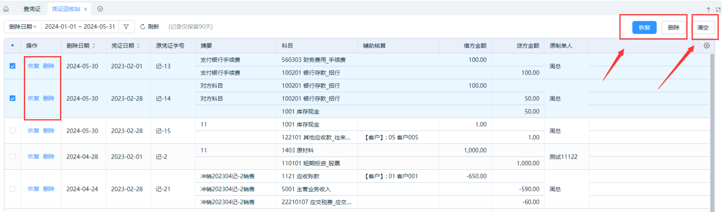Click the -590.00 credit amount cell

[518, 189]
